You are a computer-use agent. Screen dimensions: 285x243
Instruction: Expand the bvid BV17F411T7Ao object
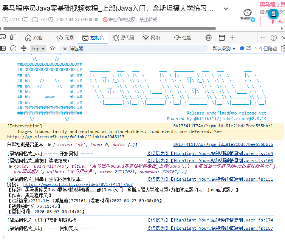pyautogui.click(x=11, y=167)
